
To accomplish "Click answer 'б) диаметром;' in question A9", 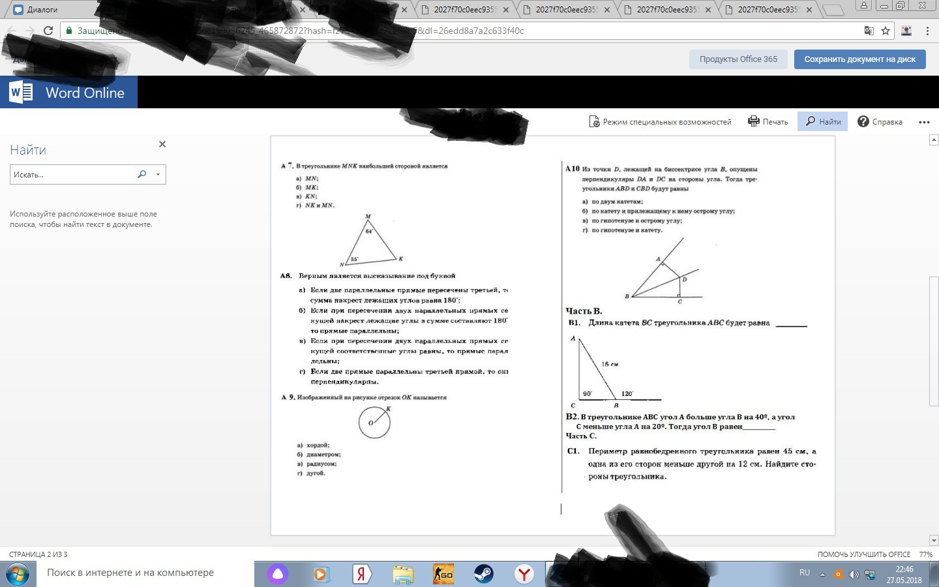I will (x=320, y=455).
